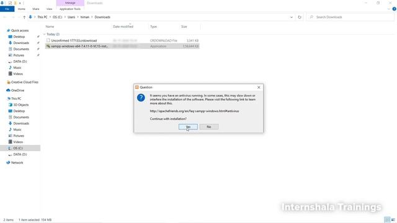Switch to large icons view layout

coord(393,220)
